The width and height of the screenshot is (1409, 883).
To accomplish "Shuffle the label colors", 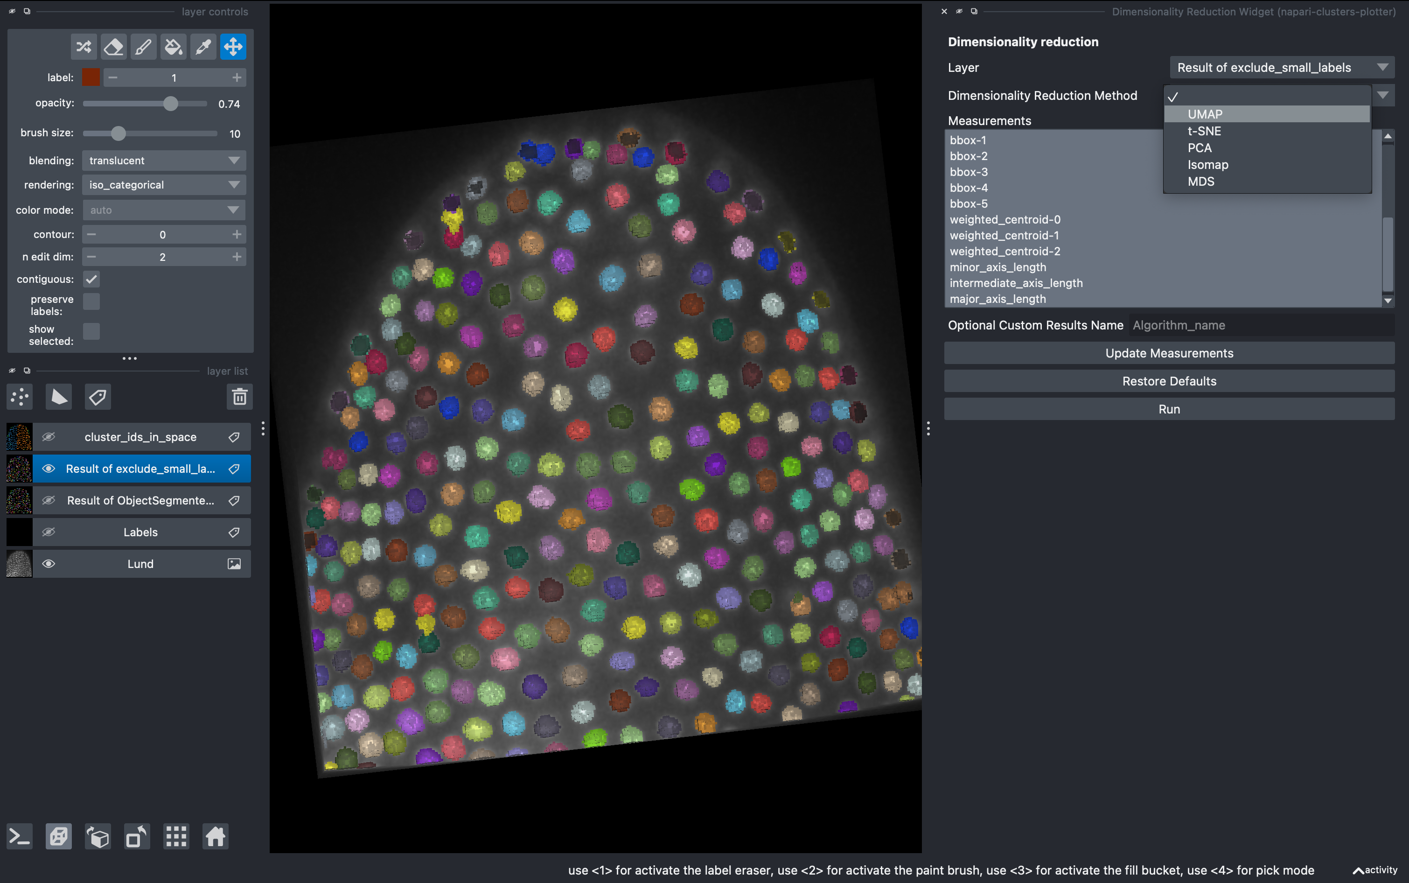I will tap(84, 46).
